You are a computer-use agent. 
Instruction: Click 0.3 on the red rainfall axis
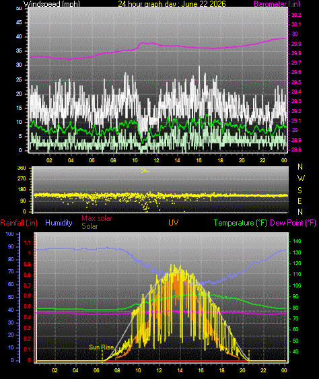[28, 328]
